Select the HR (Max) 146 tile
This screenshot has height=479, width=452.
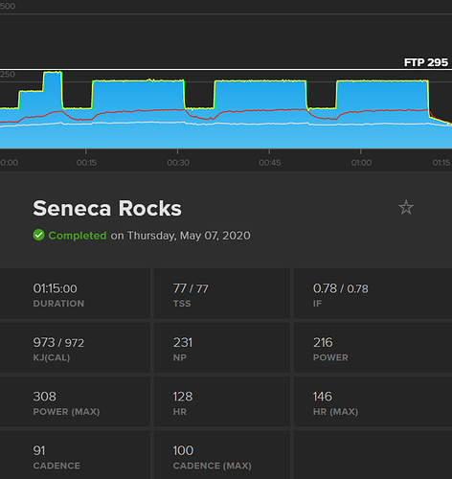(373, 401)
